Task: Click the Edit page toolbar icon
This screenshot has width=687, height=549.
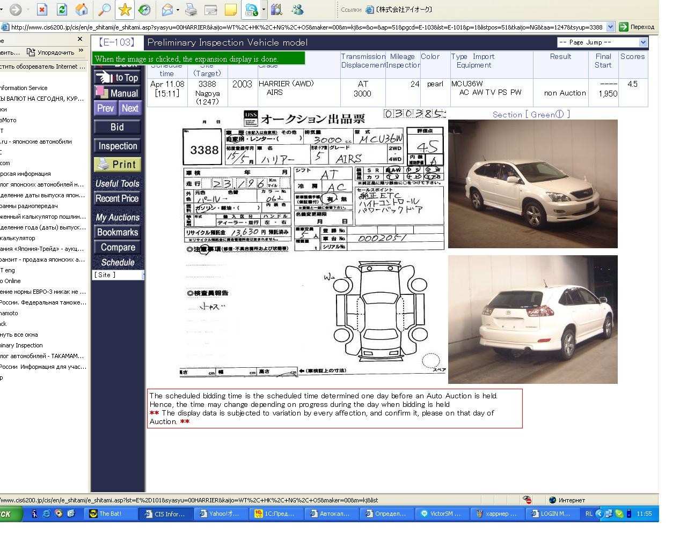Action: tap(211, 9)
